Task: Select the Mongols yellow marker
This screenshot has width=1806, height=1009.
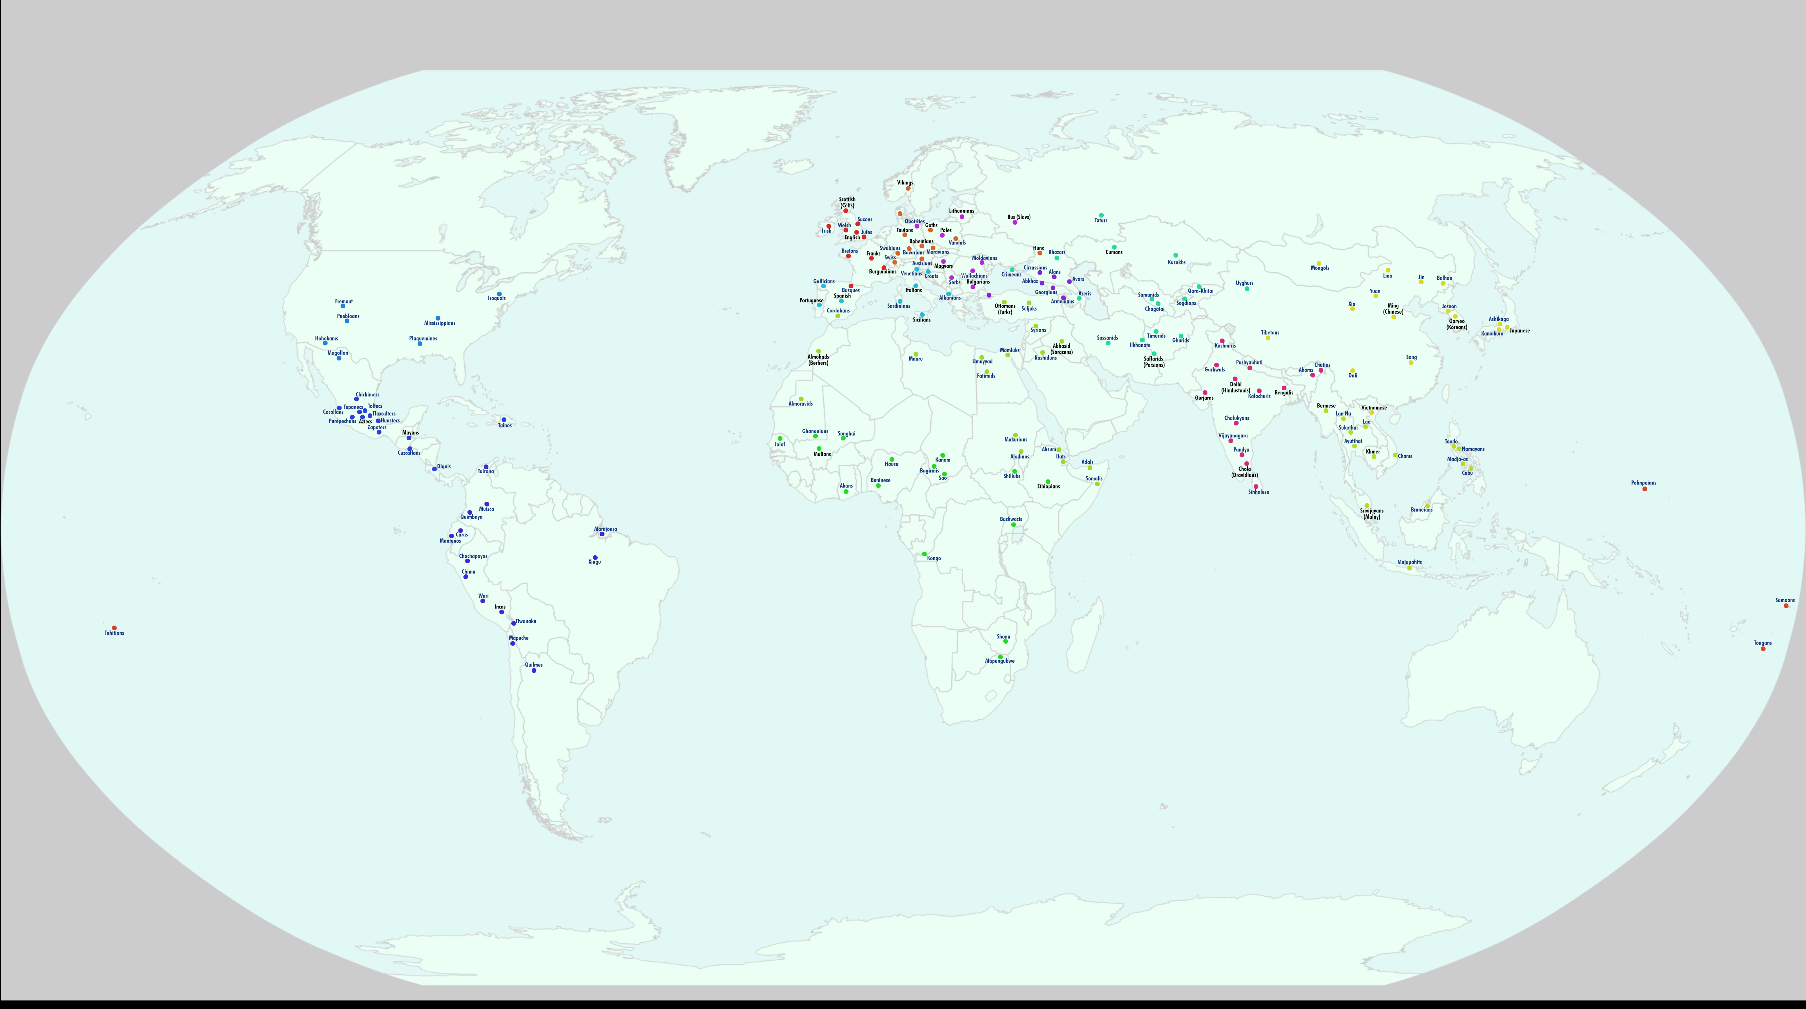Action: (x=1319, y=264)
